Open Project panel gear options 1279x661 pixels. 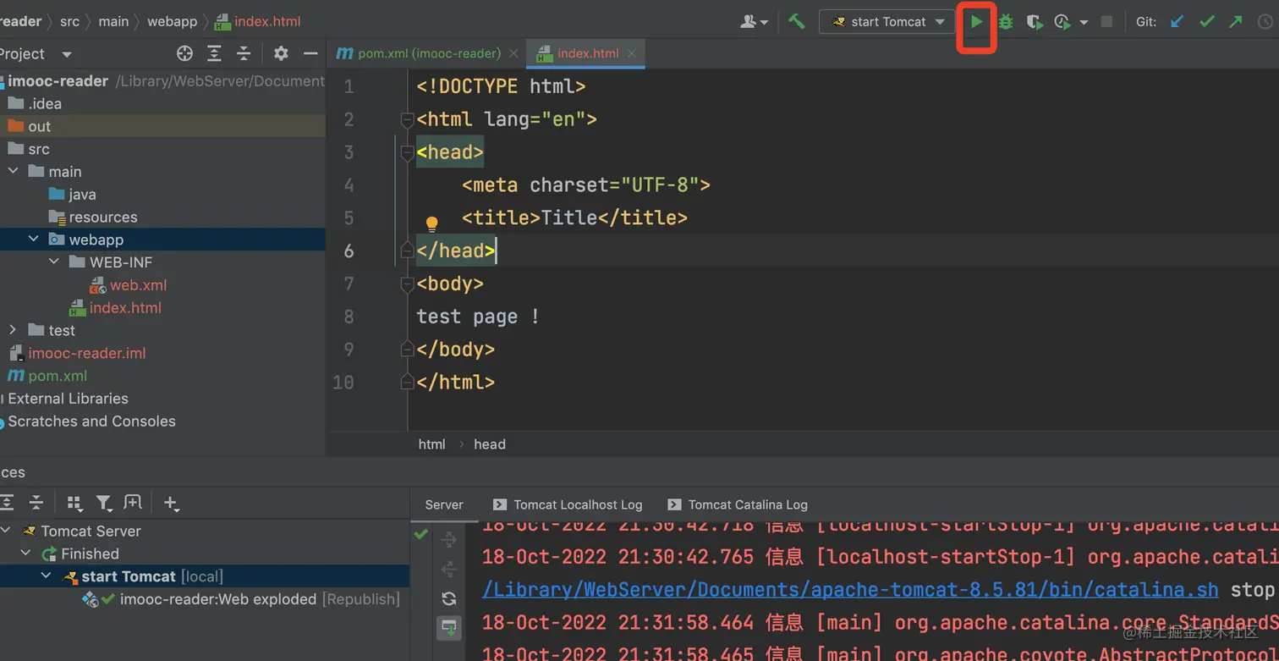(x=281, y=53)
